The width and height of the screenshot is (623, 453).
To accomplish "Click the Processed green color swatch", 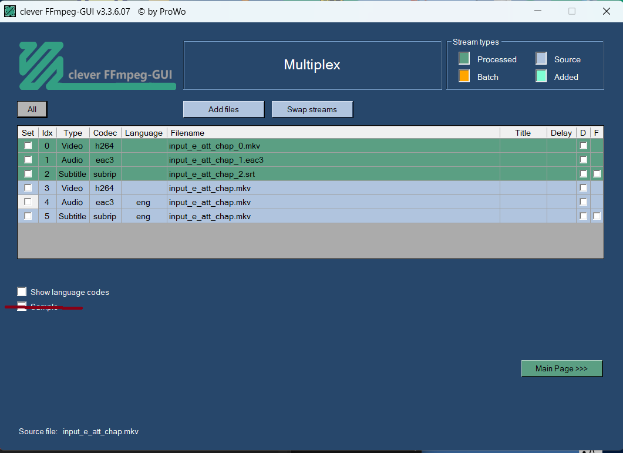I will 464,59.
